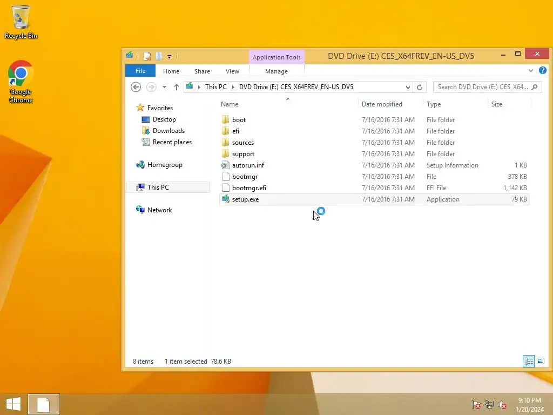Screen dimensions: 553x415
Task: Click the New folder quick access icon
Action: pyautogui.click(x=159, y=56)
